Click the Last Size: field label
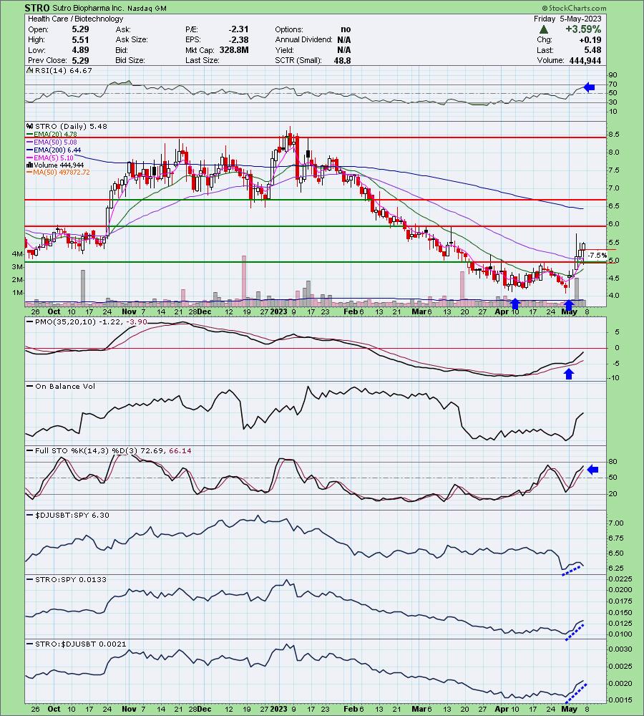The image size is (644, 716). (203, 60)
